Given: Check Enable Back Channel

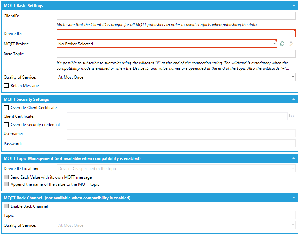Looking at the screenshot, I should 6,206.
